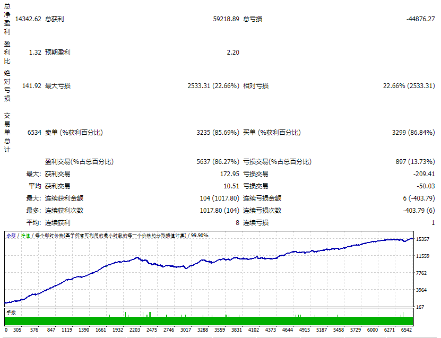
Task: Click the 15357 value on chart axis
Action: (422, 239)
